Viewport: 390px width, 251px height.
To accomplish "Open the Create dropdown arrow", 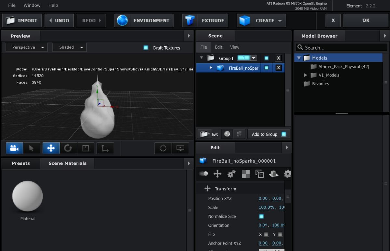I will 280,21.
